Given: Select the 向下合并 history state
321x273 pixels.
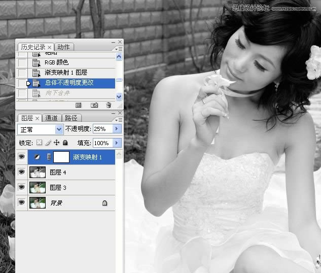Looking at the screenshot, I should point(57,93).
